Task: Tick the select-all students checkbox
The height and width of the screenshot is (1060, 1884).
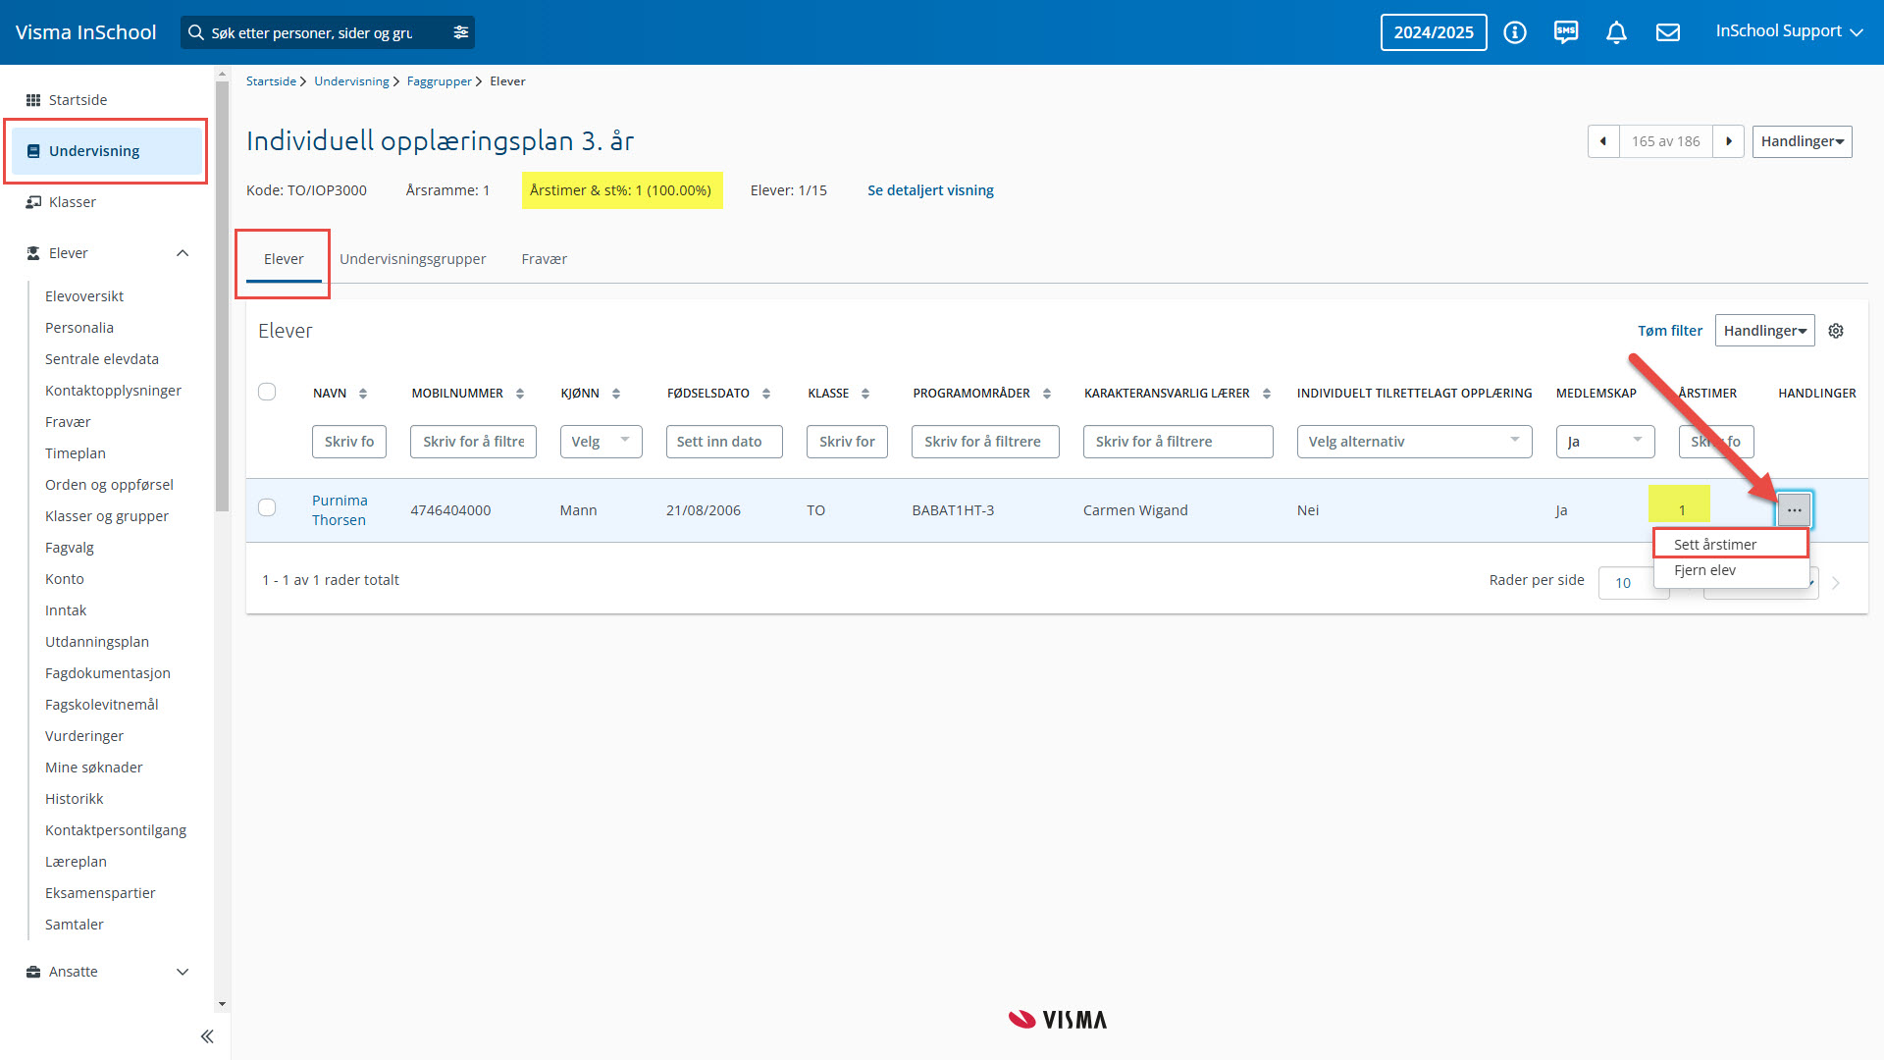Action: [267, 392]
